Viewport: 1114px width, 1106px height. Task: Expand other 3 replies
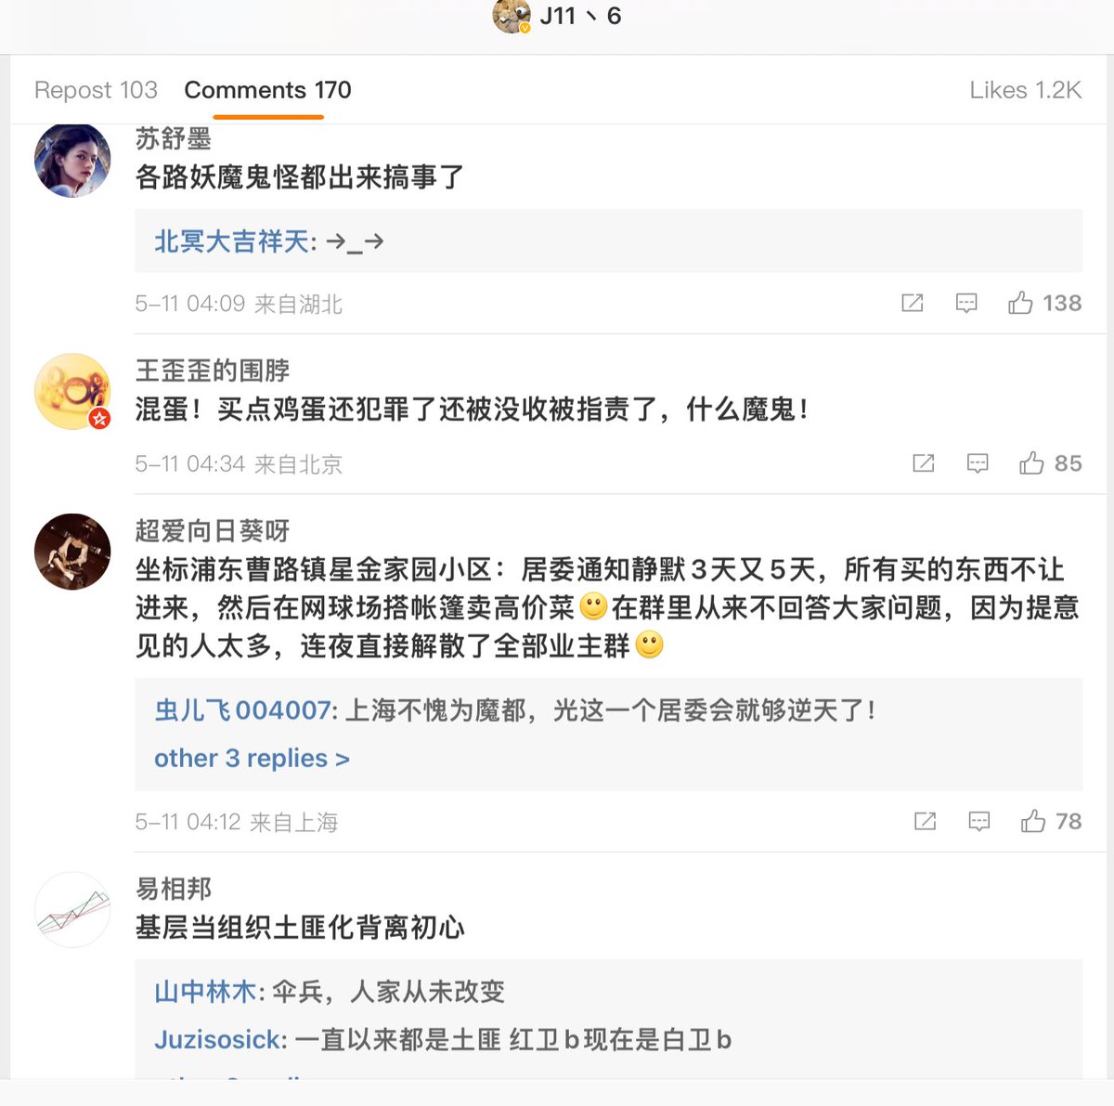click(252, 759)
